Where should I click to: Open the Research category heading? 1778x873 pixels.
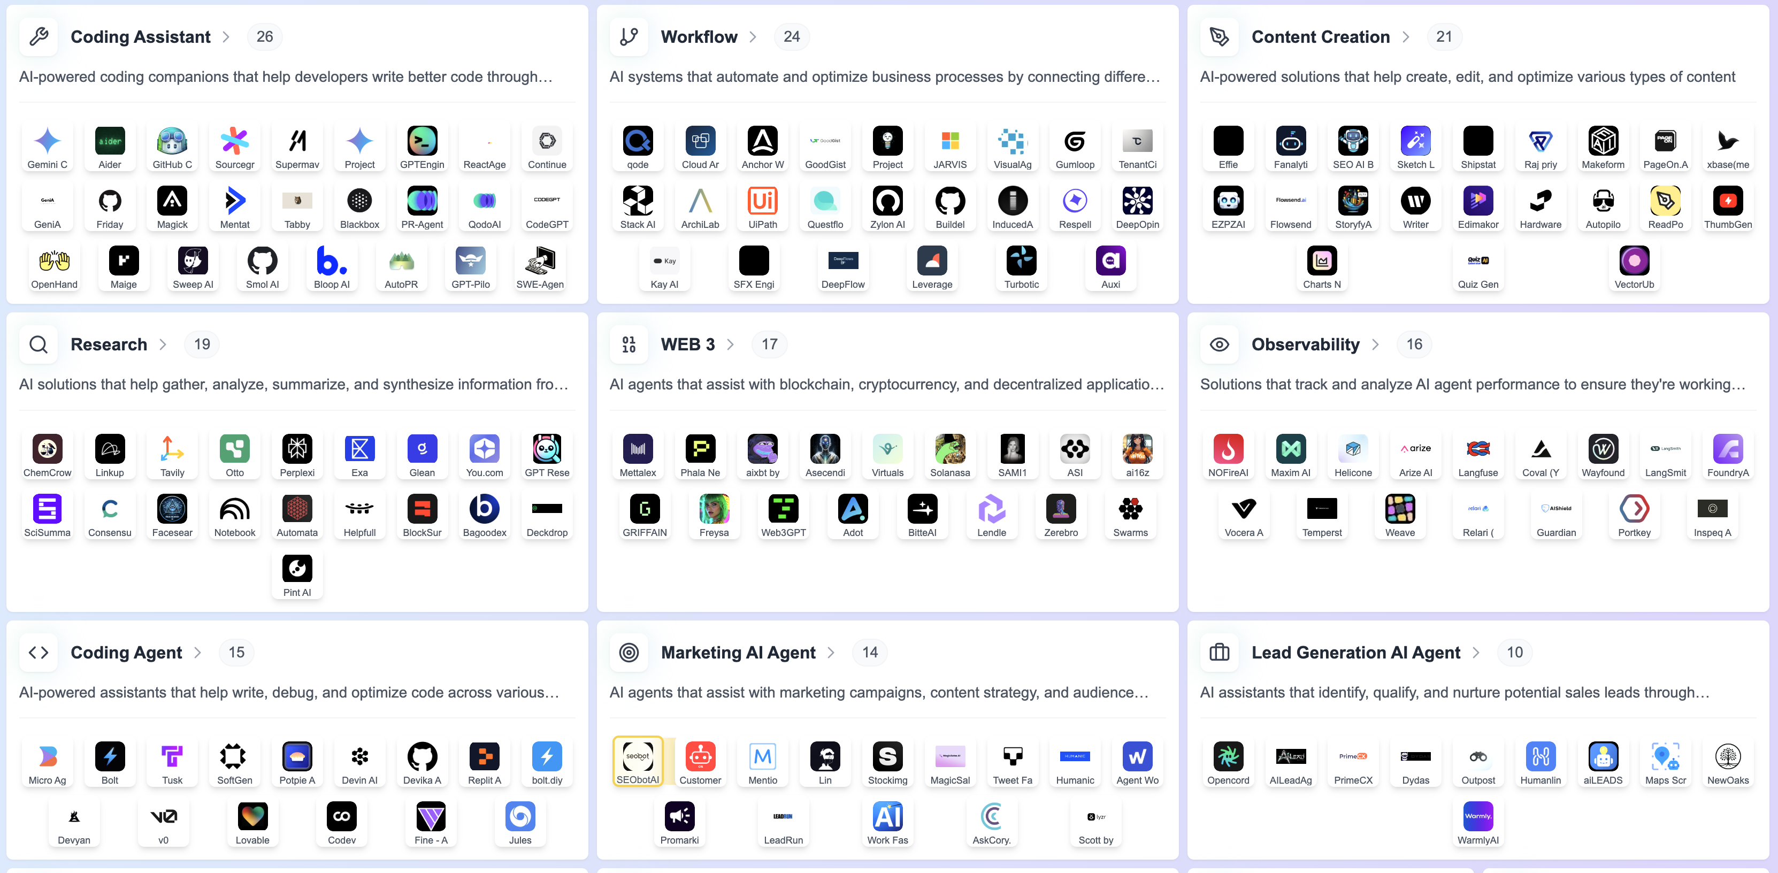click(109, 345)
